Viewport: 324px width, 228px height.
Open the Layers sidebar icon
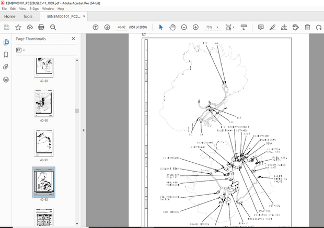click(x=6, y=79)
